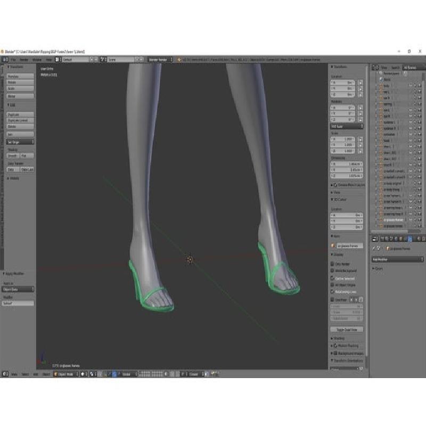Click the viewport shading sphere icon
This screenshot has width=426, height=426.
coord(84,374)
